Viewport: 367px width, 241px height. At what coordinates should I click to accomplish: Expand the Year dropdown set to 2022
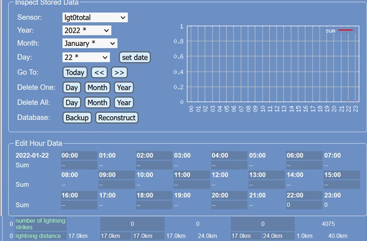[x=87, y=30]
